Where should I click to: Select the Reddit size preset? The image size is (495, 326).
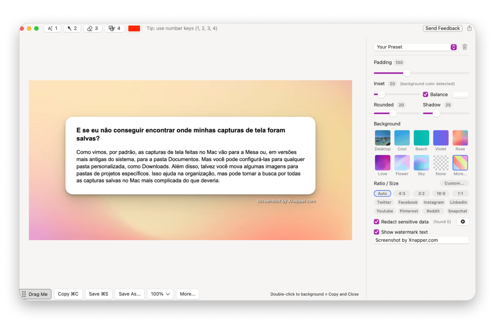click(x=433, y=211)
